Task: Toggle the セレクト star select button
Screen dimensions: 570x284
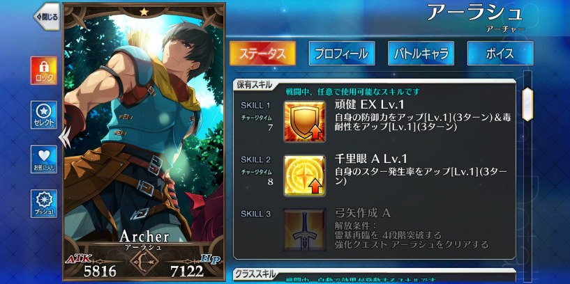Action: point(44,115)
